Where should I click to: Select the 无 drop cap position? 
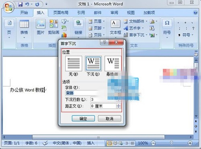click(74, 64)
